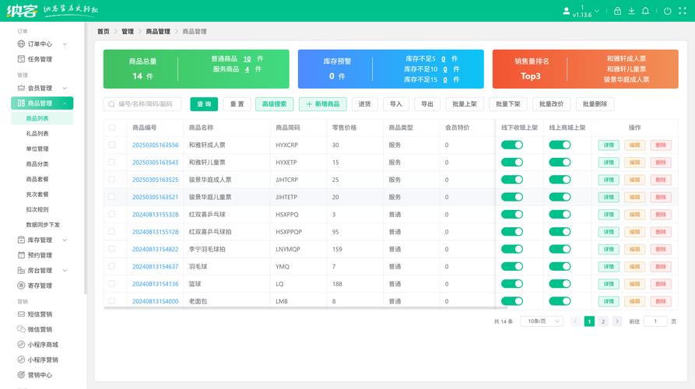
Task: Expand the 库存管理 chevron
Action: pos(65,240)
